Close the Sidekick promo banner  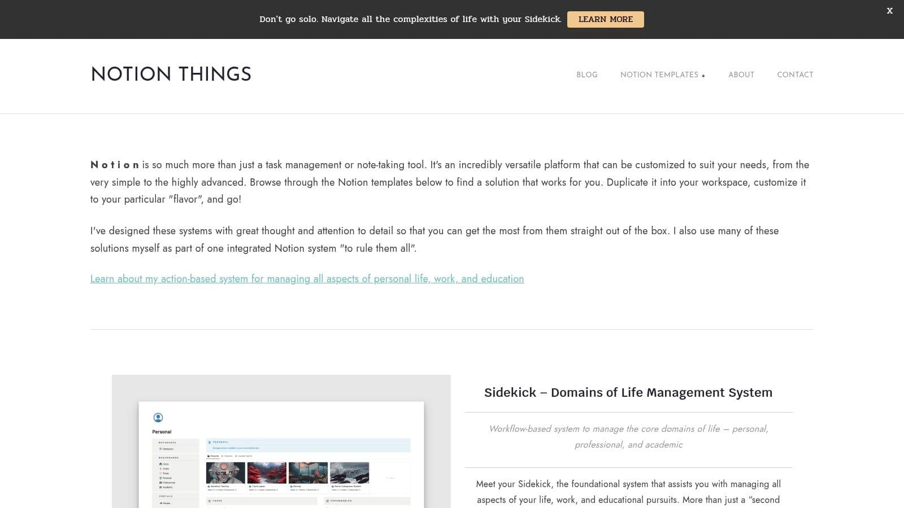[889, 11]
